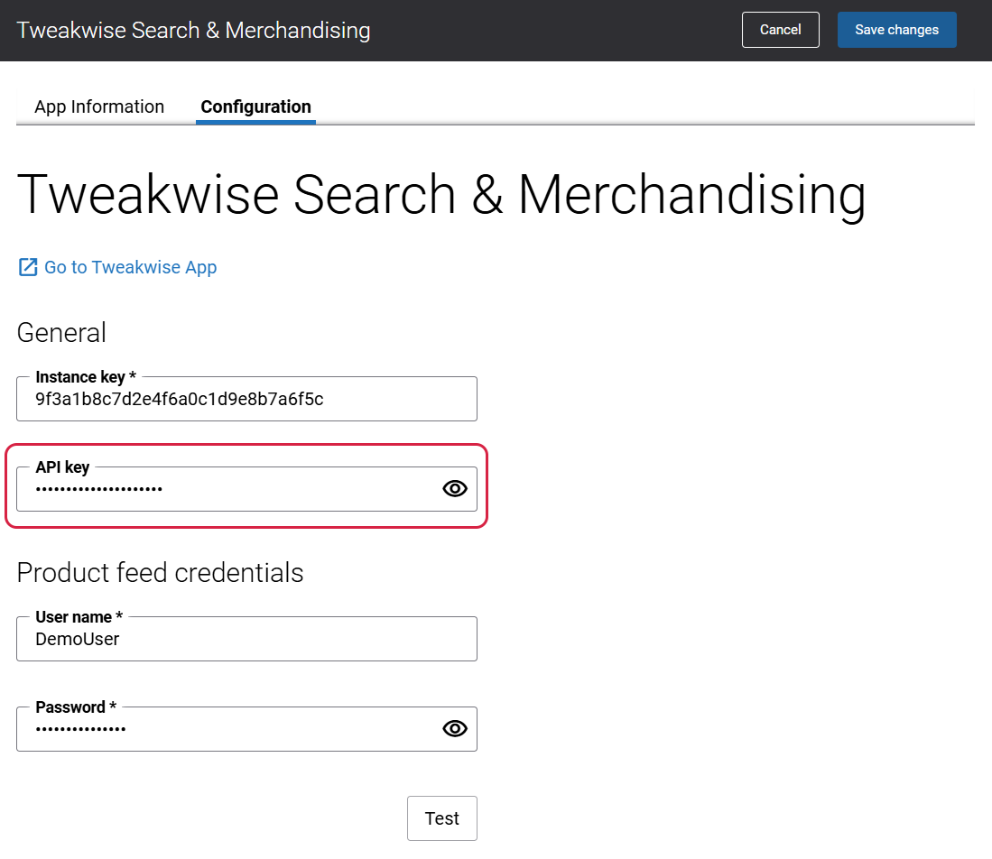Screen dimensions: 992x859
Task: Click the large Tweakwise Search & Merchandising title
Action: tap(441, 195)
